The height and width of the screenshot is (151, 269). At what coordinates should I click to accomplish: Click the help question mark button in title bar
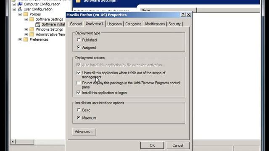pos(183,15)
